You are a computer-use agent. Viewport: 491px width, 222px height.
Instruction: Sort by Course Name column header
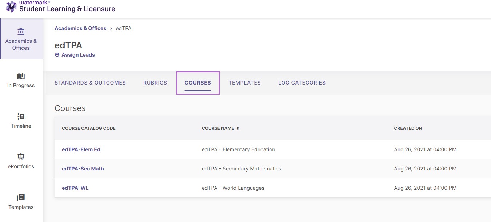(218, 128)
